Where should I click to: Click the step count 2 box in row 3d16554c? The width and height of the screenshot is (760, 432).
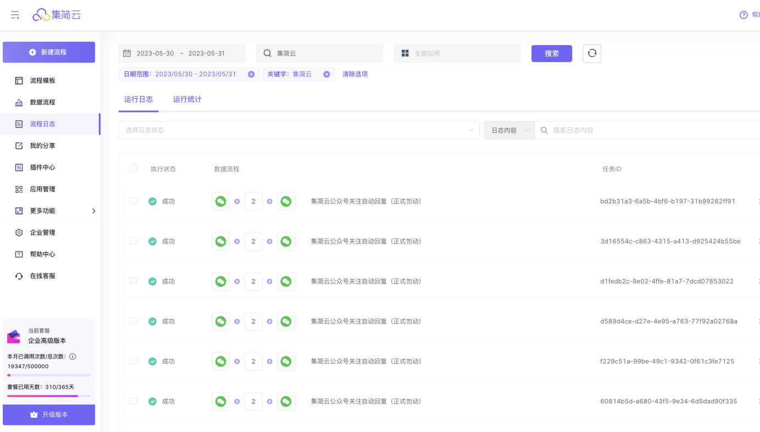click(x=253, y=241)
